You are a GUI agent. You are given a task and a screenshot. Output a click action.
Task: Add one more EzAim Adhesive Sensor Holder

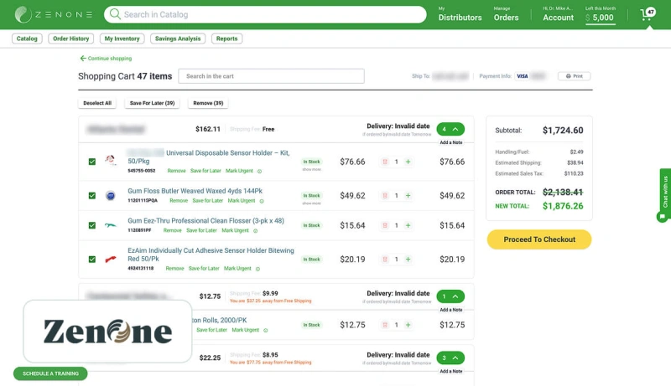pos(408,260)
